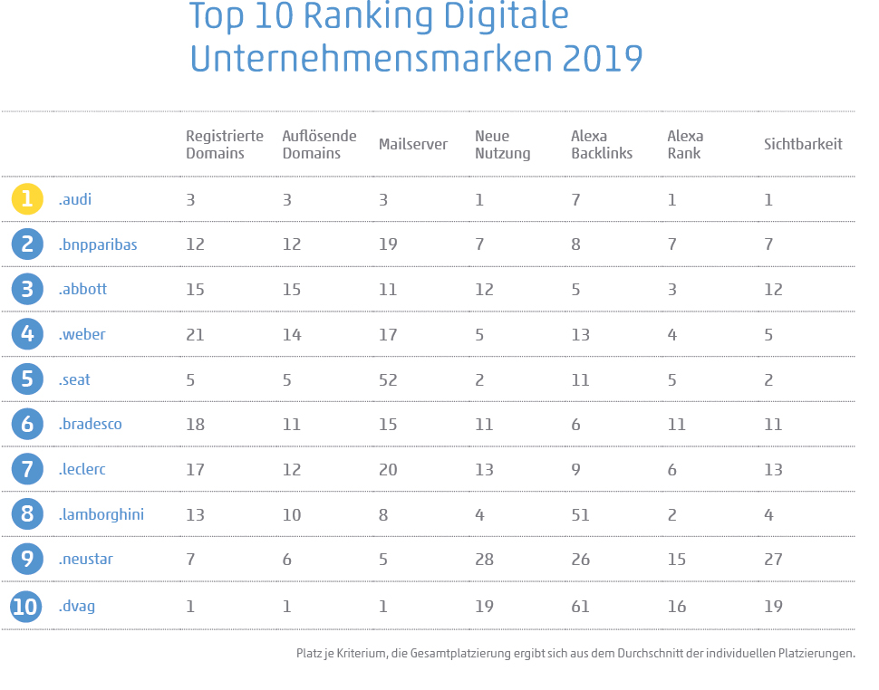The height and width of the screenshot is (690, 879).
Task: Click .seat's Mailserver value of 52
Action: [x=387, y=379]
